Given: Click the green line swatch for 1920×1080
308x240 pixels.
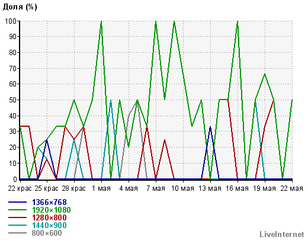Looking at the screenshot, I should click(17, 210).
